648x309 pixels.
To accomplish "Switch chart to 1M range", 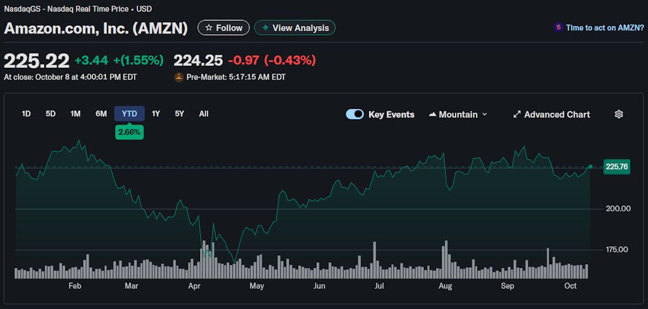I will point(75,114).
